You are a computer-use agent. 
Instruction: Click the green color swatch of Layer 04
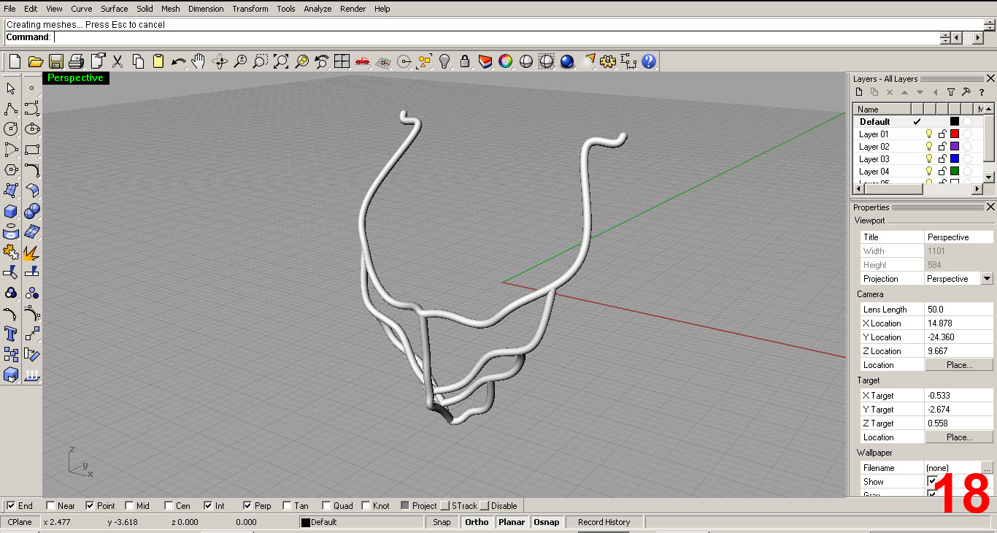(x=955, y=172)
